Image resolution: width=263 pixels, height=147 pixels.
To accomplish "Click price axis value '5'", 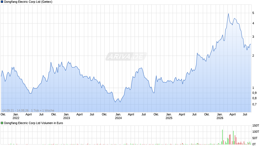I will coord(253,13).
